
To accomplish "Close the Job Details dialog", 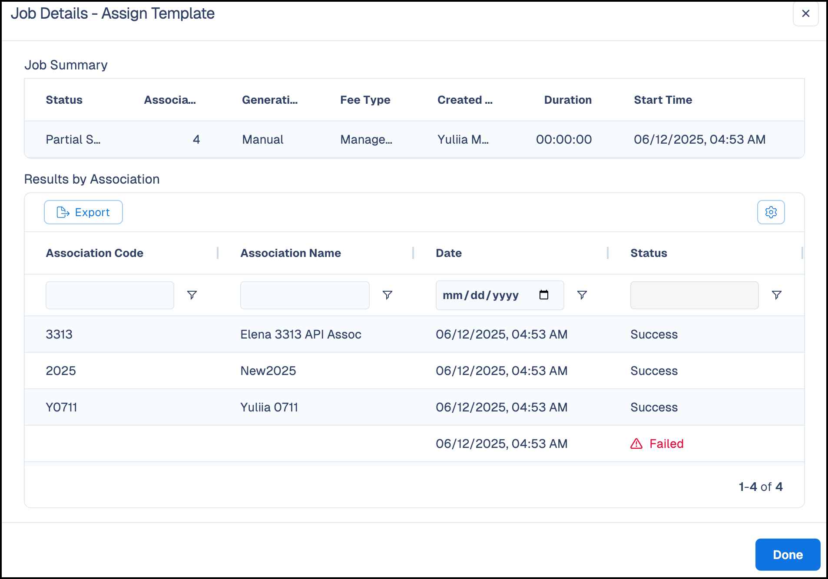I will tap(805, 13).
